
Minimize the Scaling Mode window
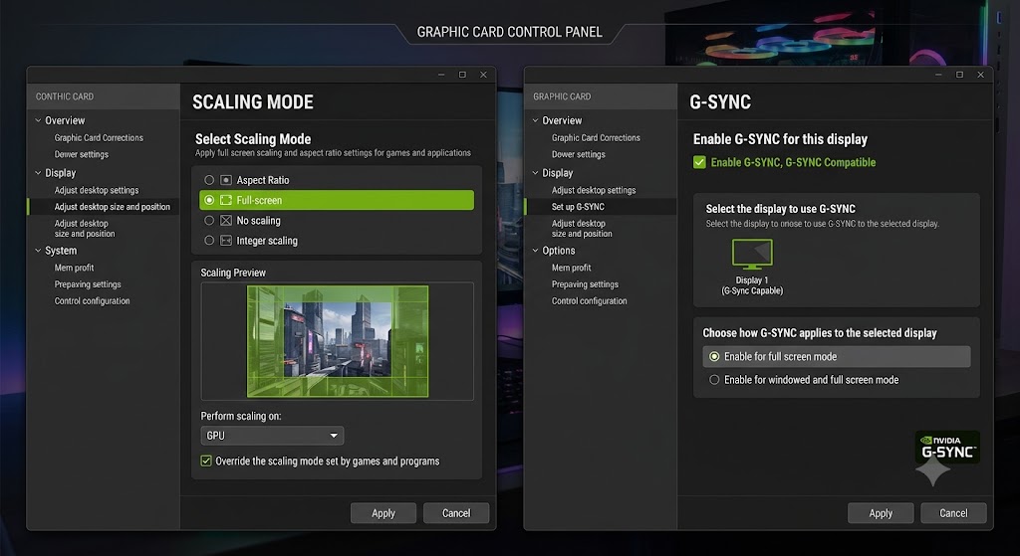441,75
